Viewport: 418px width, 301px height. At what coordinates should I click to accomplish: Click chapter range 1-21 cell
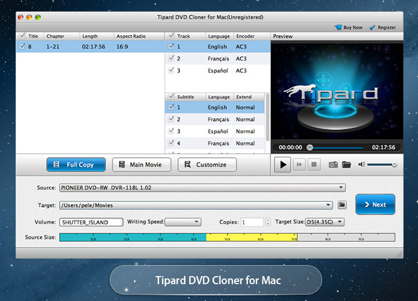click(53, 46)
